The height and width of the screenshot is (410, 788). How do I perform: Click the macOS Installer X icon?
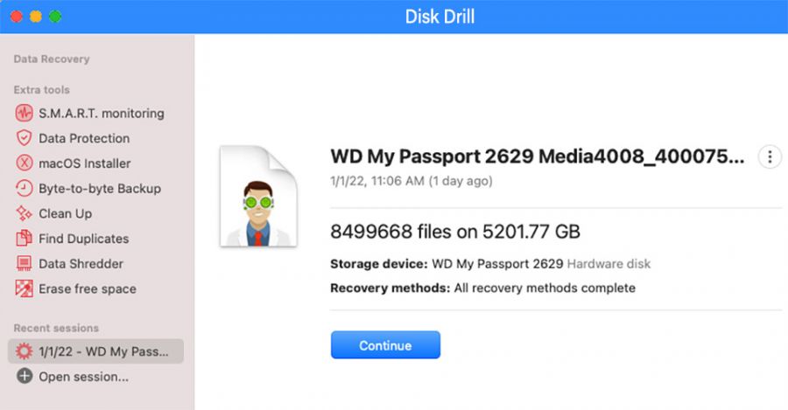[x=24, y=163]
